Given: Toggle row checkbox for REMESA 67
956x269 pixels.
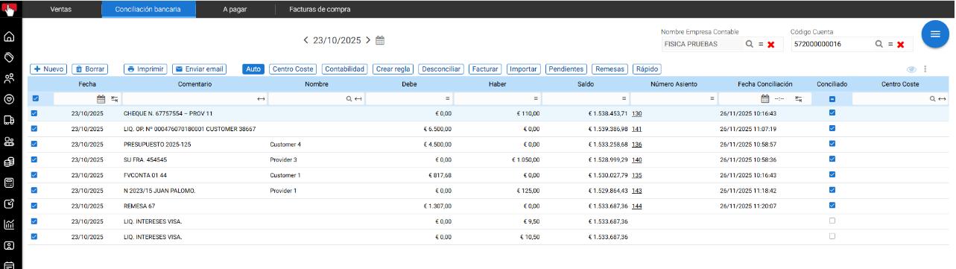Looking at the screenshot, I should pyautogui.click(x=34, y=206).
